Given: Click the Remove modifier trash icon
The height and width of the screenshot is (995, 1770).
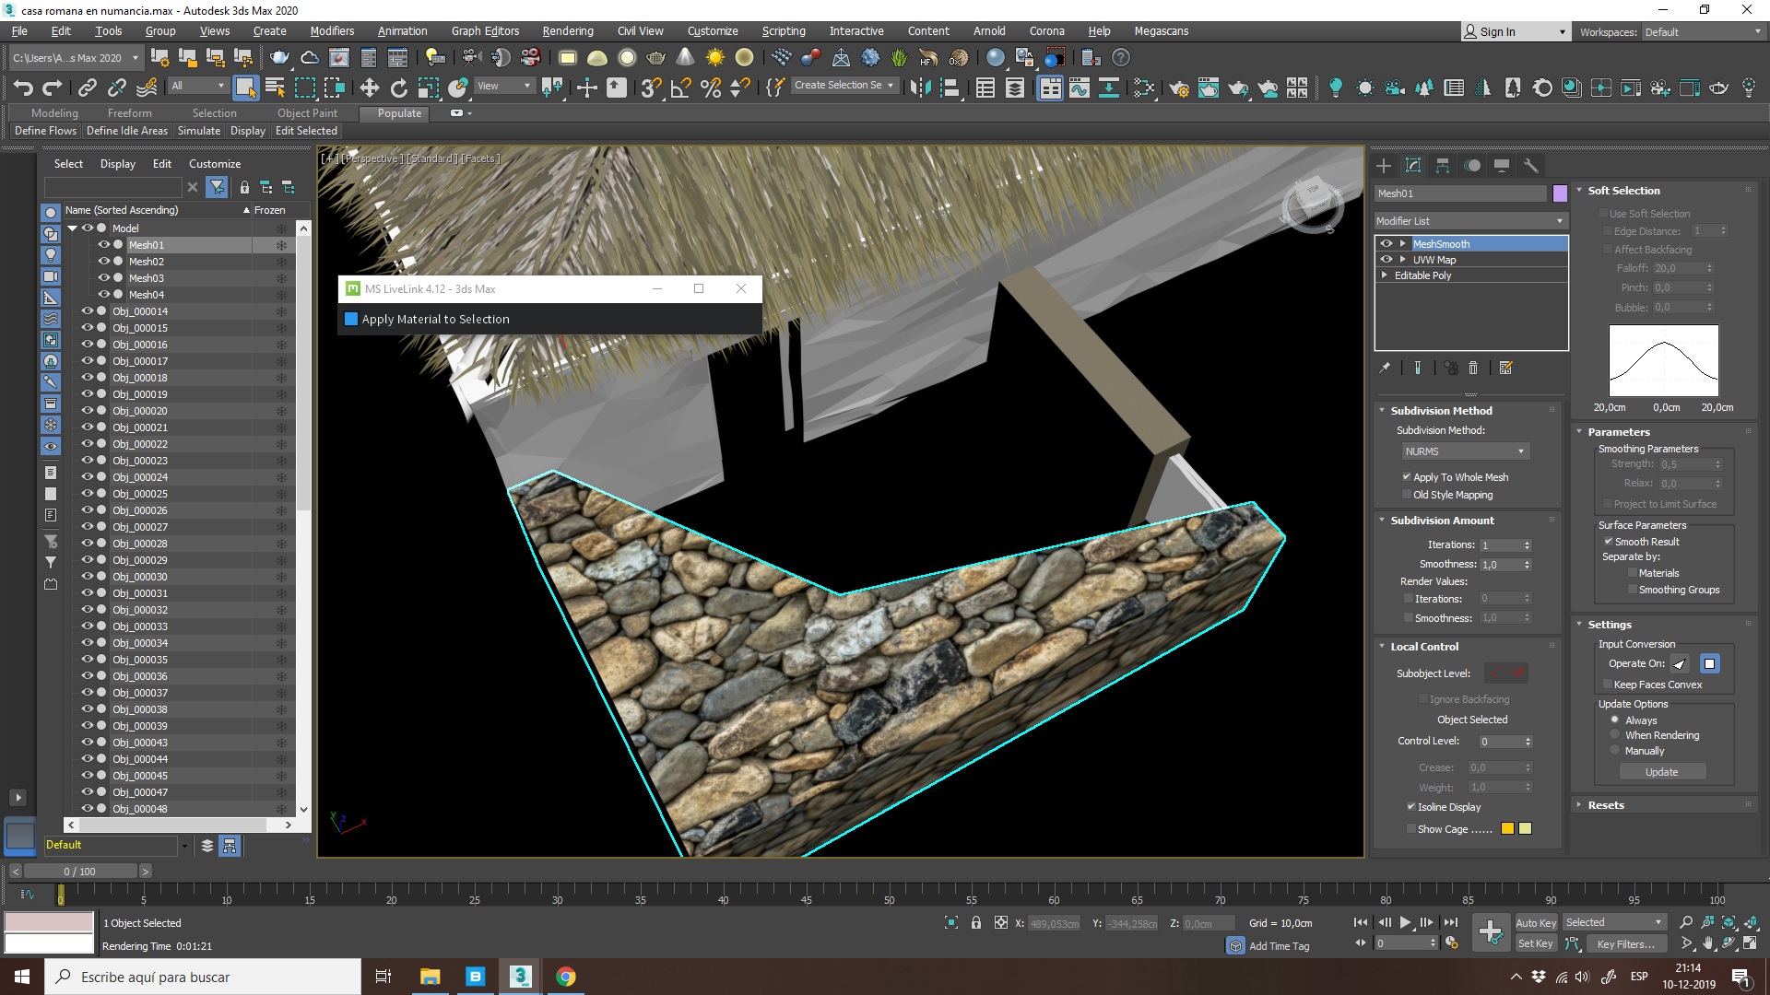Looking at the screenshot, I should click(1473, 368).
